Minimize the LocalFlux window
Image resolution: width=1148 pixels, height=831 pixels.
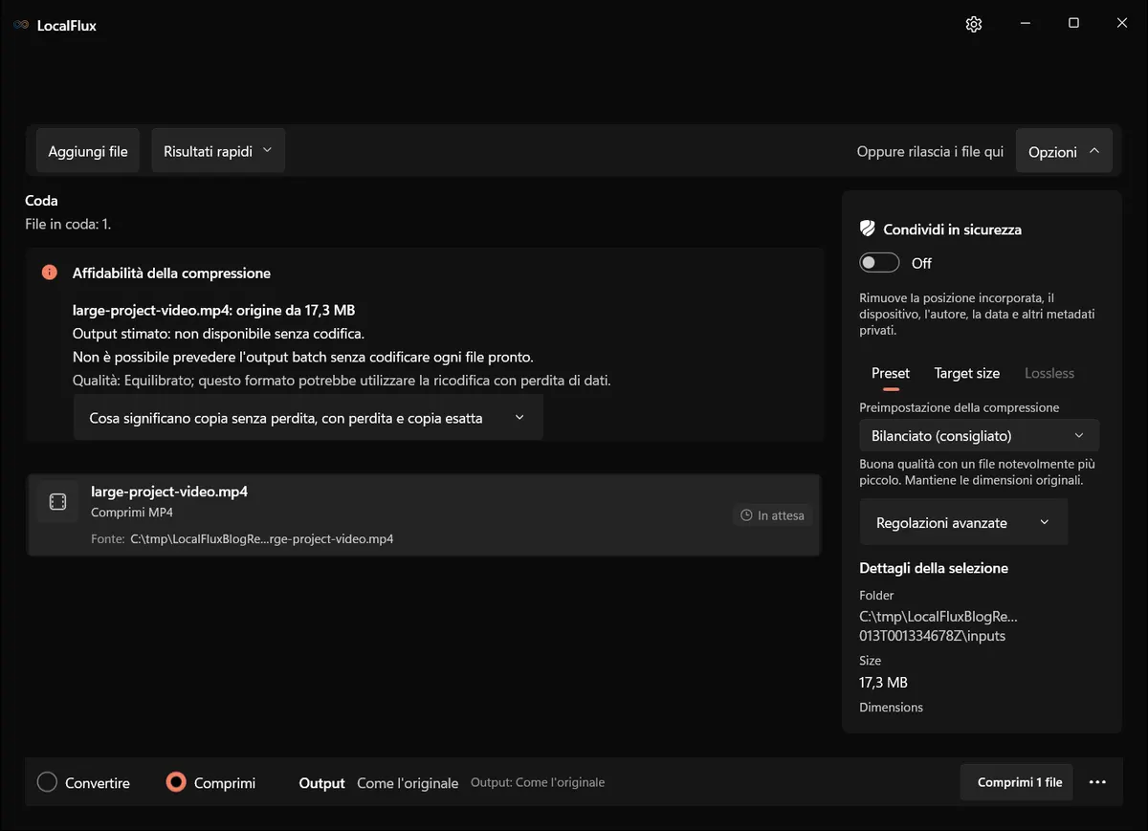(1025, 24)
